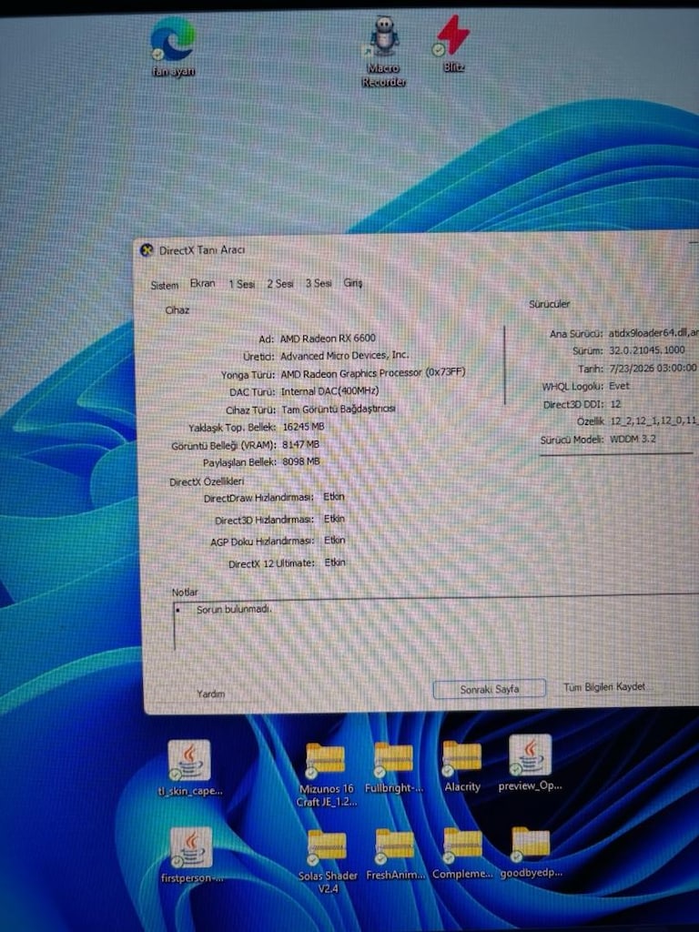The width and height of the screenshot is (699, 932).
Task: Click the 16245 MB memory value
Action: [303, 427]
